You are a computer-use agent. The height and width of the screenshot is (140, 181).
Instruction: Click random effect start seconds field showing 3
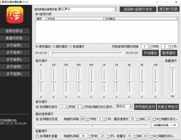pos(63,107)
